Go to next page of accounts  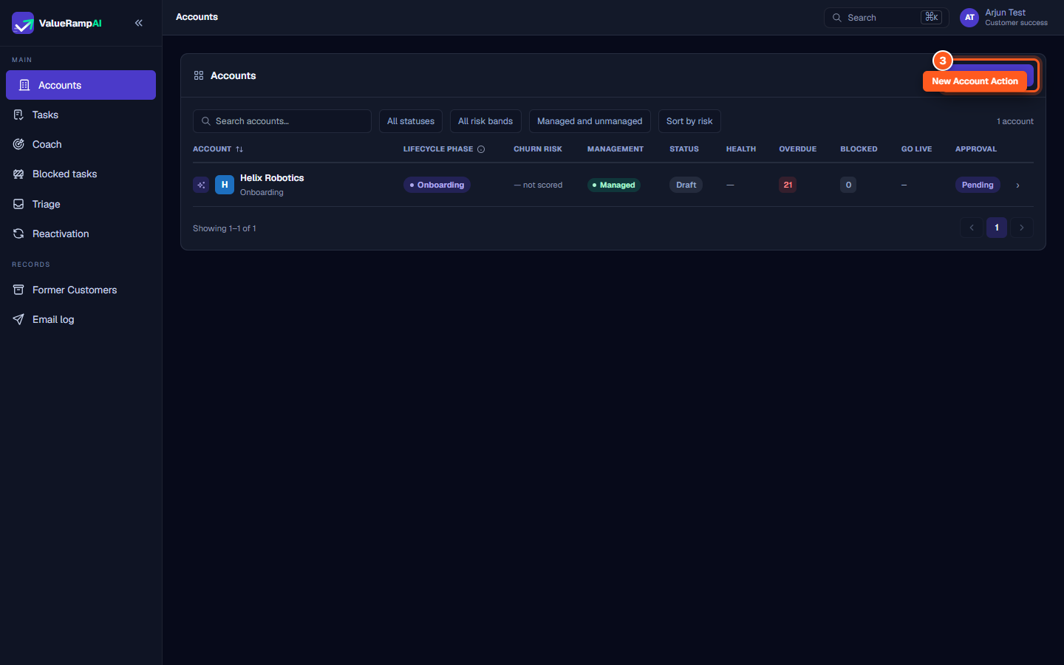click(1022, 228)
